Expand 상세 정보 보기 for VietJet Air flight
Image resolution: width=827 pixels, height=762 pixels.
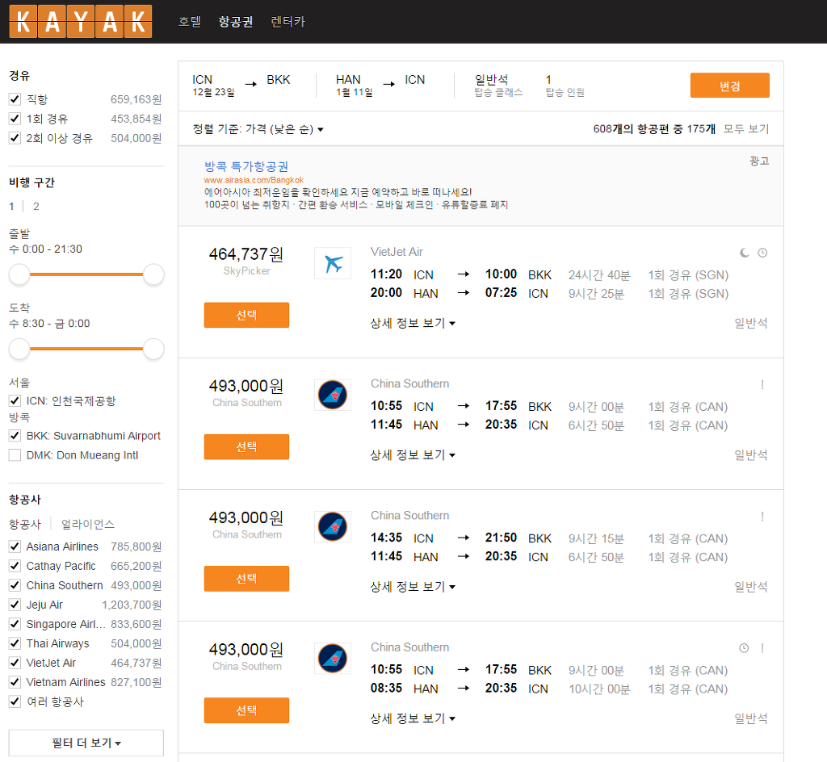pos(413,323)
